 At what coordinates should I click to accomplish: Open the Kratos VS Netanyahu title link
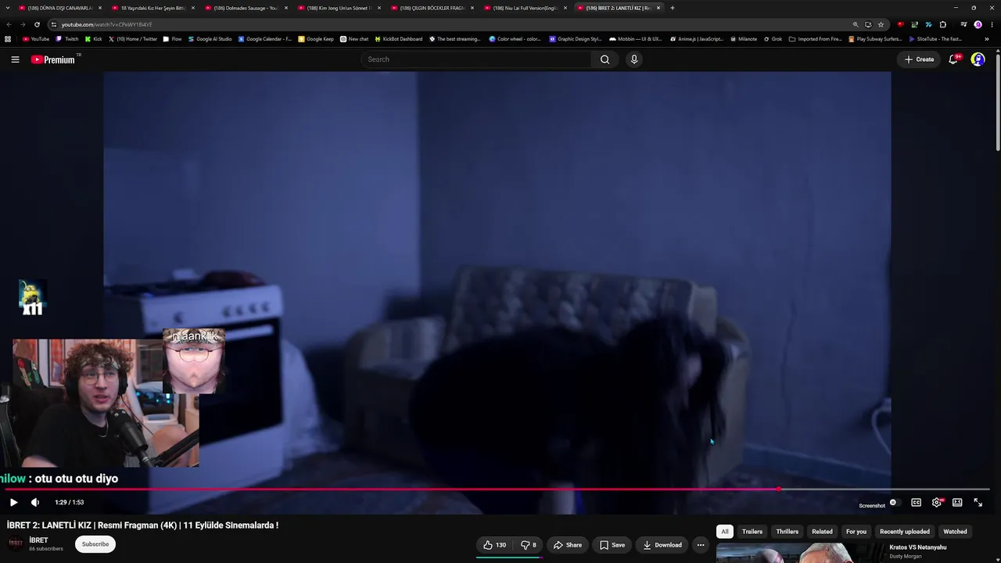tap(918, 547)
